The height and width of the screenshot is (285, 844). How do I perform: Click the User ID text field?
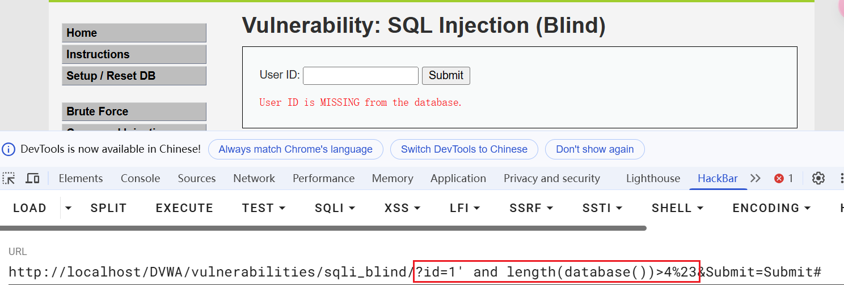pos(360,76)
